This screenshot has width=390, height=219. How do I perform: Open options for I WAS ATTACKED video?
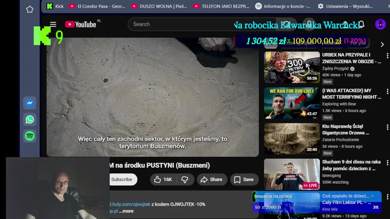coord(387,91)
